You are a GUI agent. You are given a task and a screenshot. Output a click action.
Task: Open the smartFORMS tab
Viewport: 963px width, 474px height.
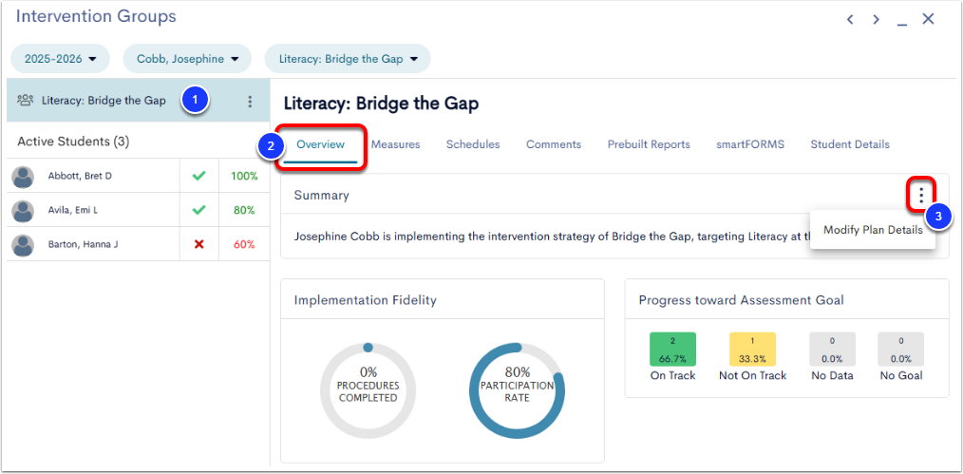(x=750, y=145)
